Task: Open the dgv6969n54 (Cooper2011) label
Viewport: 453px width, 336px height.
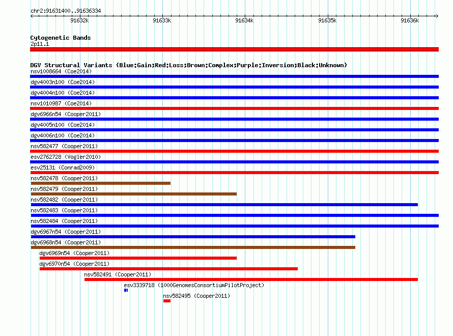Action: (74, 253)
